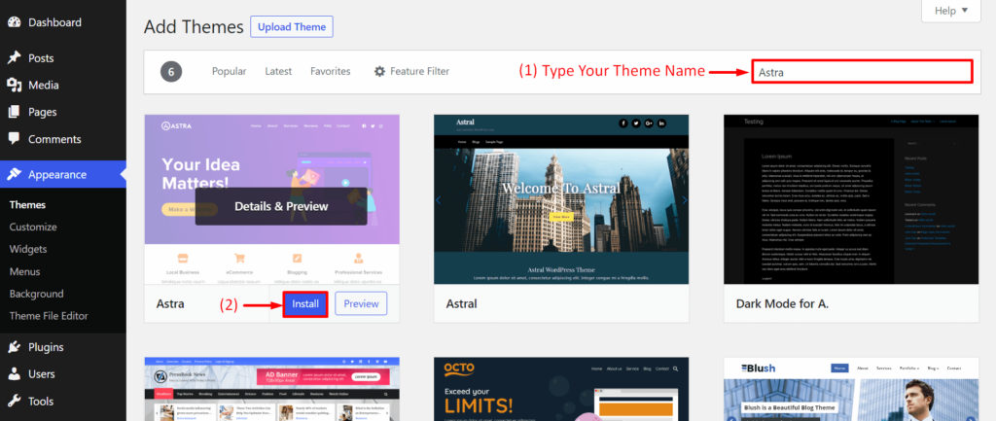Open the Feature Filter link

(411, 71)
